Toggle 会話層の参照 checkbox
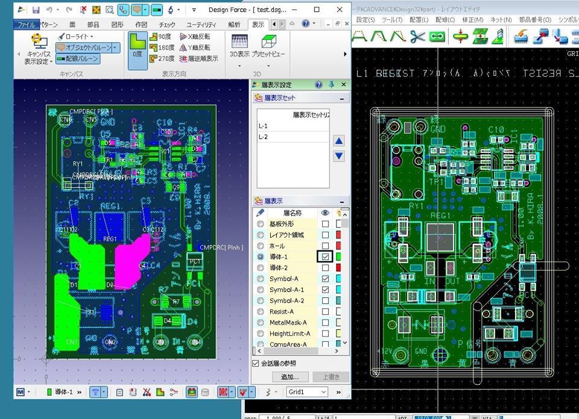The image size is (579, 419). point(256,364)
